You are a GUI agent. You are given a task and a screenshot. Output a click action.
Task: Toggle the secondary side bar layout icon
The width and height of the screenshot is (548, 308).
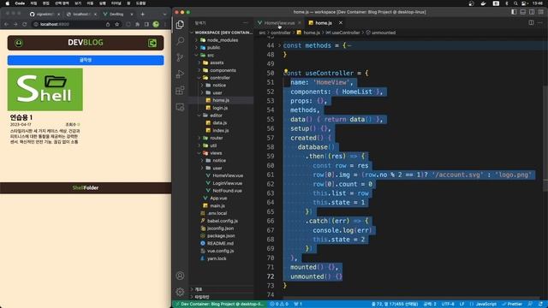(x=532, y=12)
